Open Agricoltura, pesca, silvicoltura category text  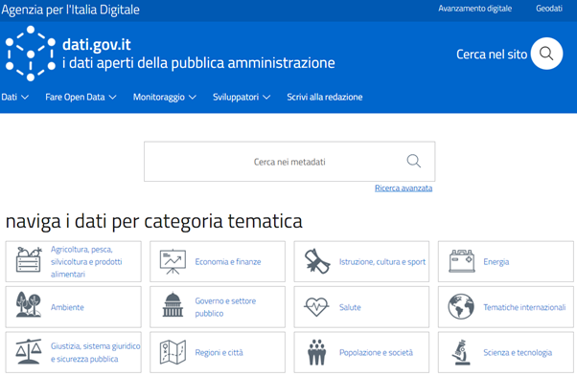click(86, 262)
